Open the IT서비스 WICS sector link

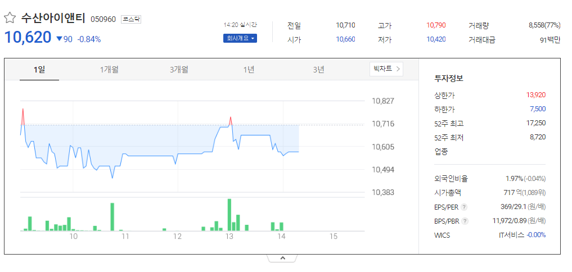pyautogui.click(x=511, y=235)
